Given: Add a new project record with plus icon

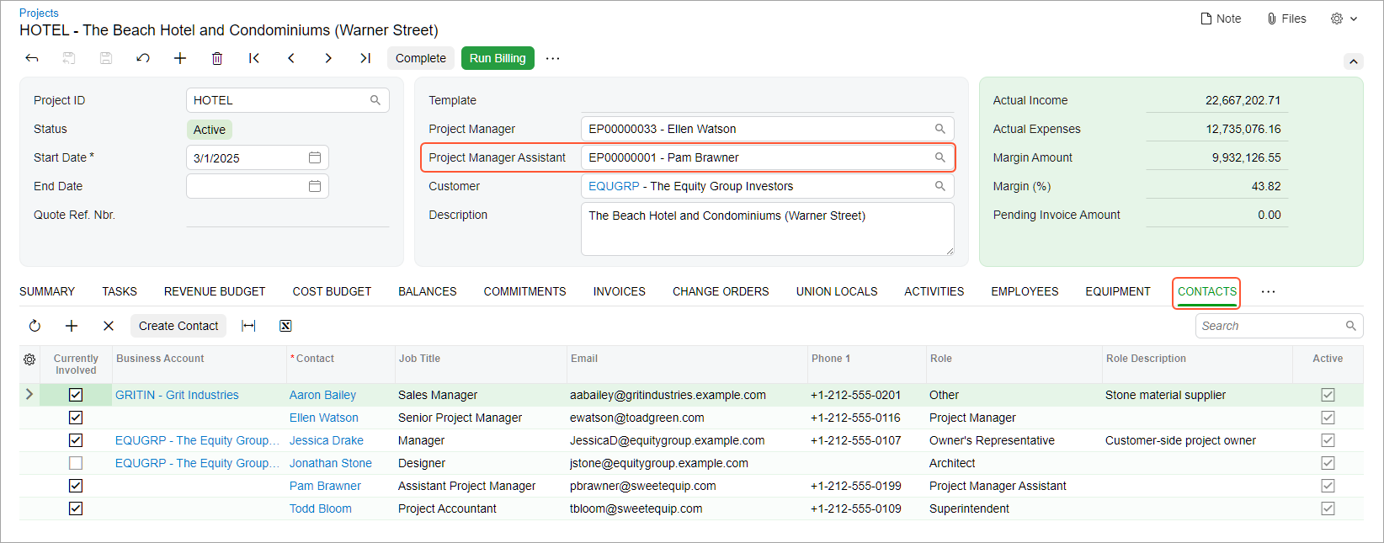Looking at the screenshot, I should click(x=180, y=58).
